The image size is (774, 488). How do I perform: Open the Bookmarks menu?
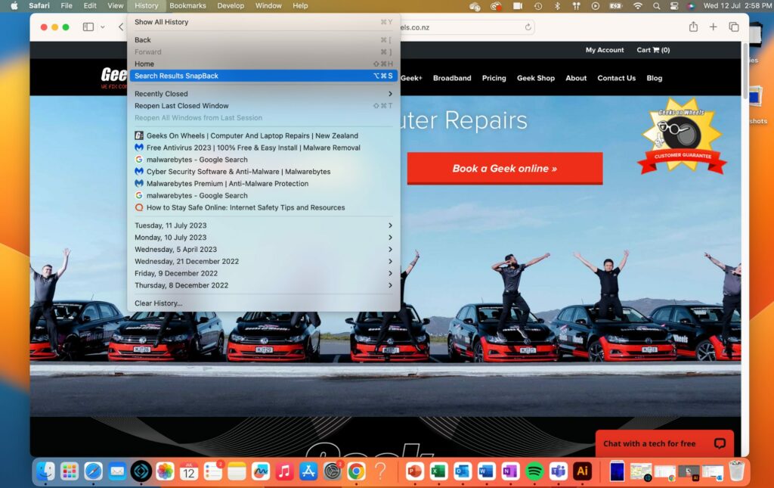(x=187, y=5)
